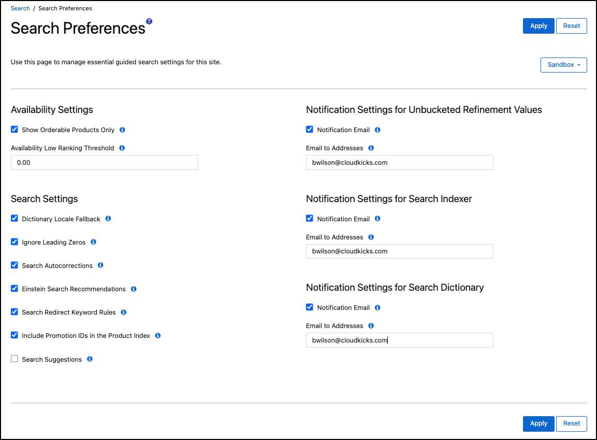Click info icon next to Availability Low Ranking Threshold
The width and height of the screenshot is (597, 440).
coord(122,148)
